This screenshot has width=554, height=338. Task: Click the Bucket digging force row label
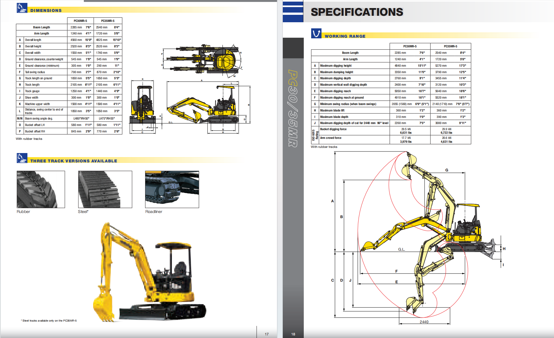click(333, 129)
